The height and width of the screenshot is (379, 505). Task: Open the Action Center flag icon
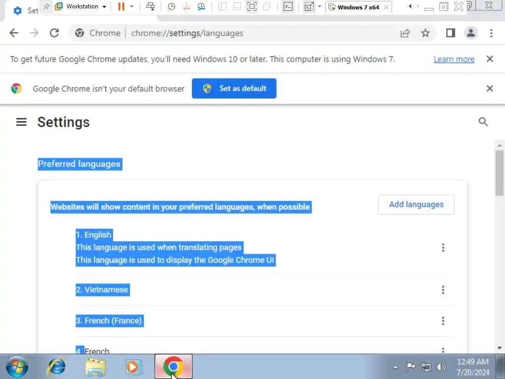[x=411, y=367]
